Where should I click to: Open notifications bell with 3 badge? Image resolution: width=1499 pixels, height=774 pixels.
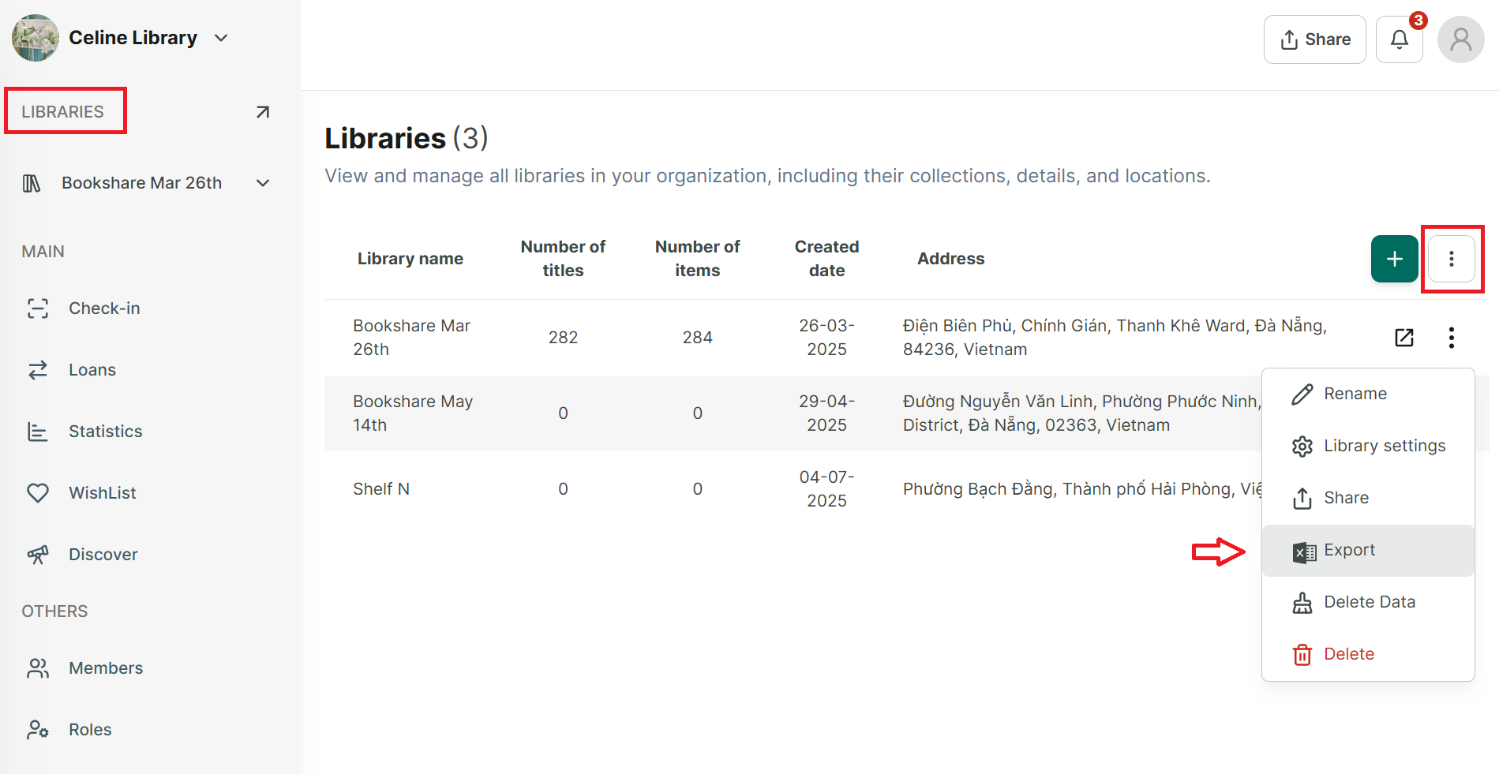tap(1400, 39)
